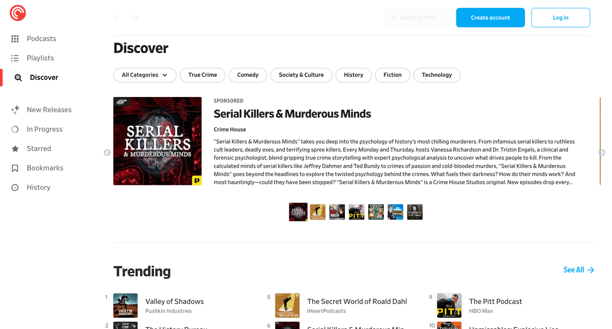This screenshot has height=329, width=612.
Task: Open the Podcasts section
Action: [x=41, y=39]
